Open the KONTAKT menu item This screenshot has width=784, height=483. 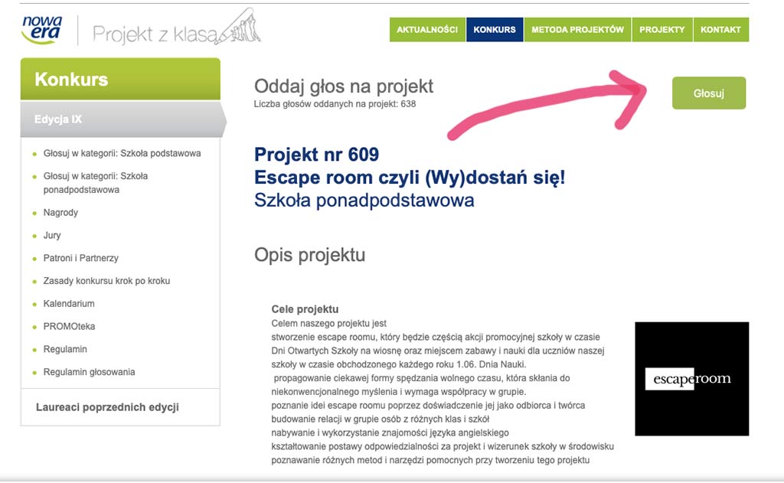720,30
